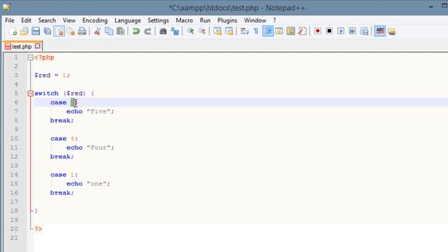Open the User Defined Language dialog icon
This screenshot has width=448, height=252.
pyautogui.click(x=279, y=31)
